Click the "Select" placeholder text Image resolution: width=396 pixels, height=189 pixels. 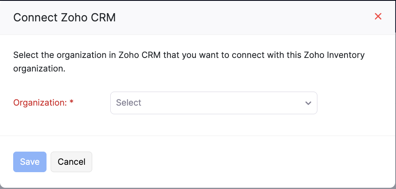click(129, 103)
